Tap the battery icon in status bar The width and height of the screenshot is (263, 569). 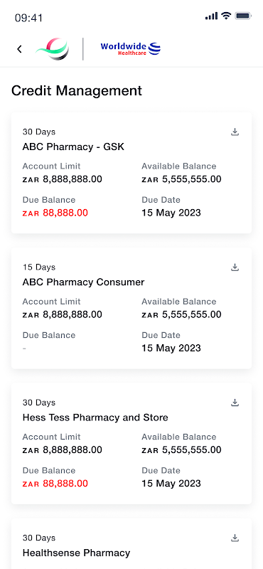243,16
